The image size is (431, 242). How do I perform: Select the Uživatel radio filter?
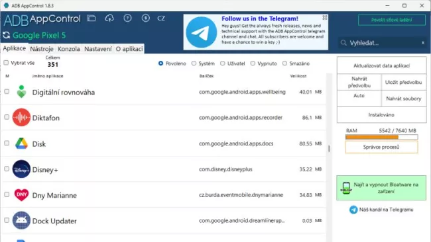point(222,63)
